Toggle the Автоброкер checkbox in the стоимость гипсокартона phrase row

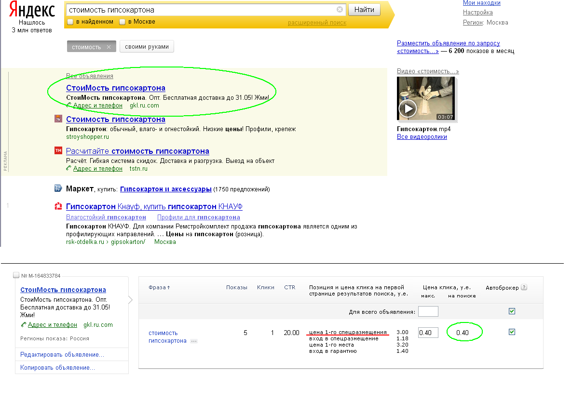tap(512, 332)
